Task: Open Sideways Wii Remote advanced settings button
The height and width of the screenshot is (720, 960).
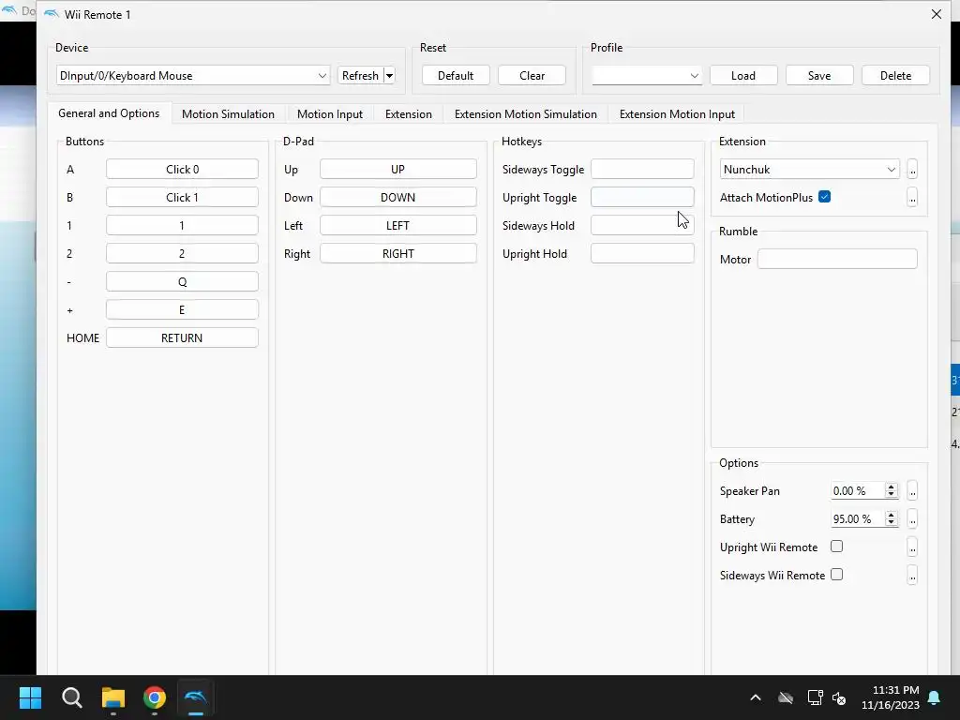Action: click(912, 575)
